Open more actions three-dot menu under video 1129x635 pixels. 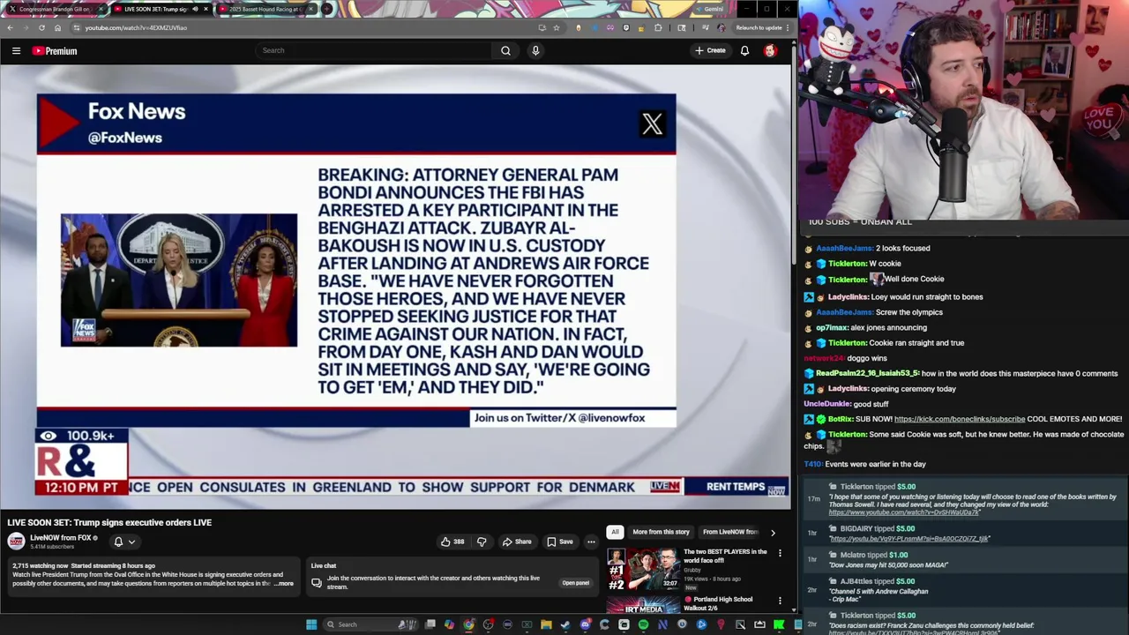tap(591, 542)
